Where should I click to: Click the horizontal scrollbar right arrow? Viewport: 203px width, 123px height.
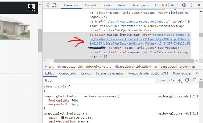[197, 61]
